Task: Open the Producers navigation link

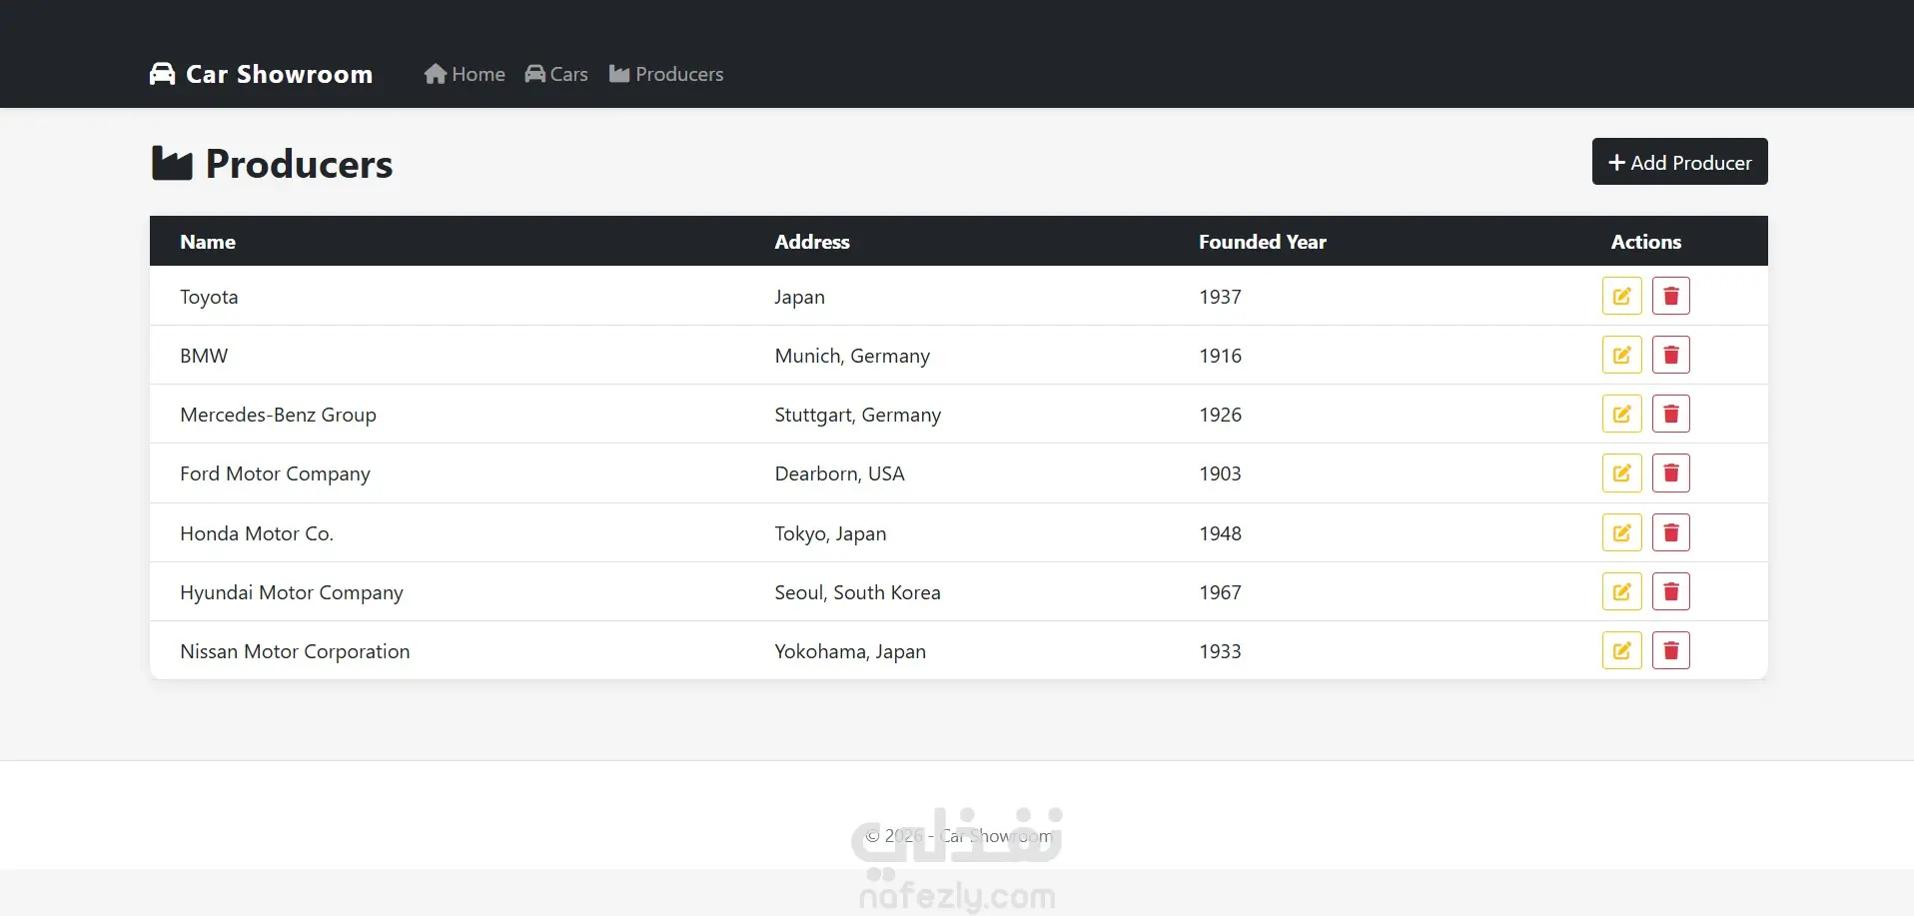Action: 666,74
